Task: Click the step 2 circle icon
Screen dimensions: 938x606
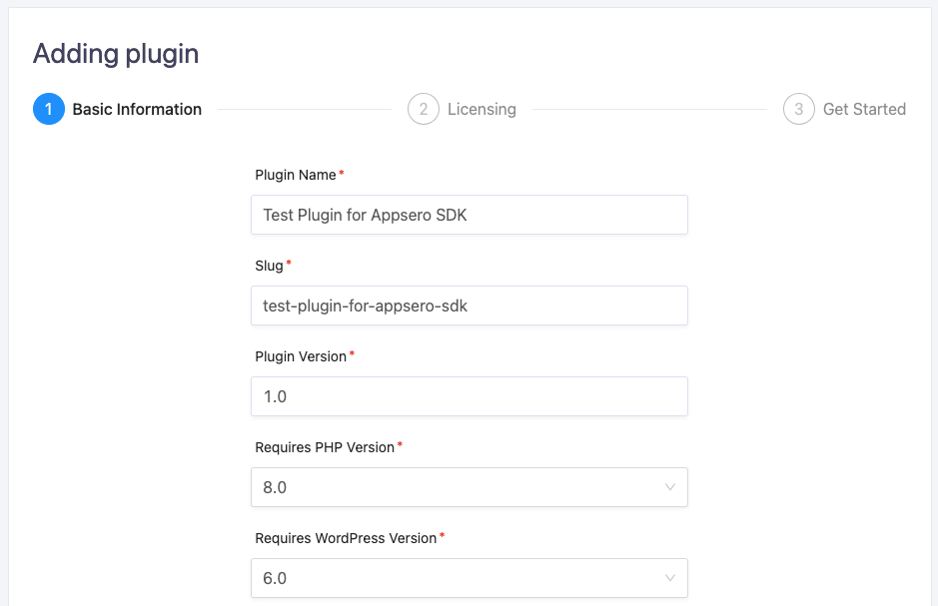Action: point(424,109)
